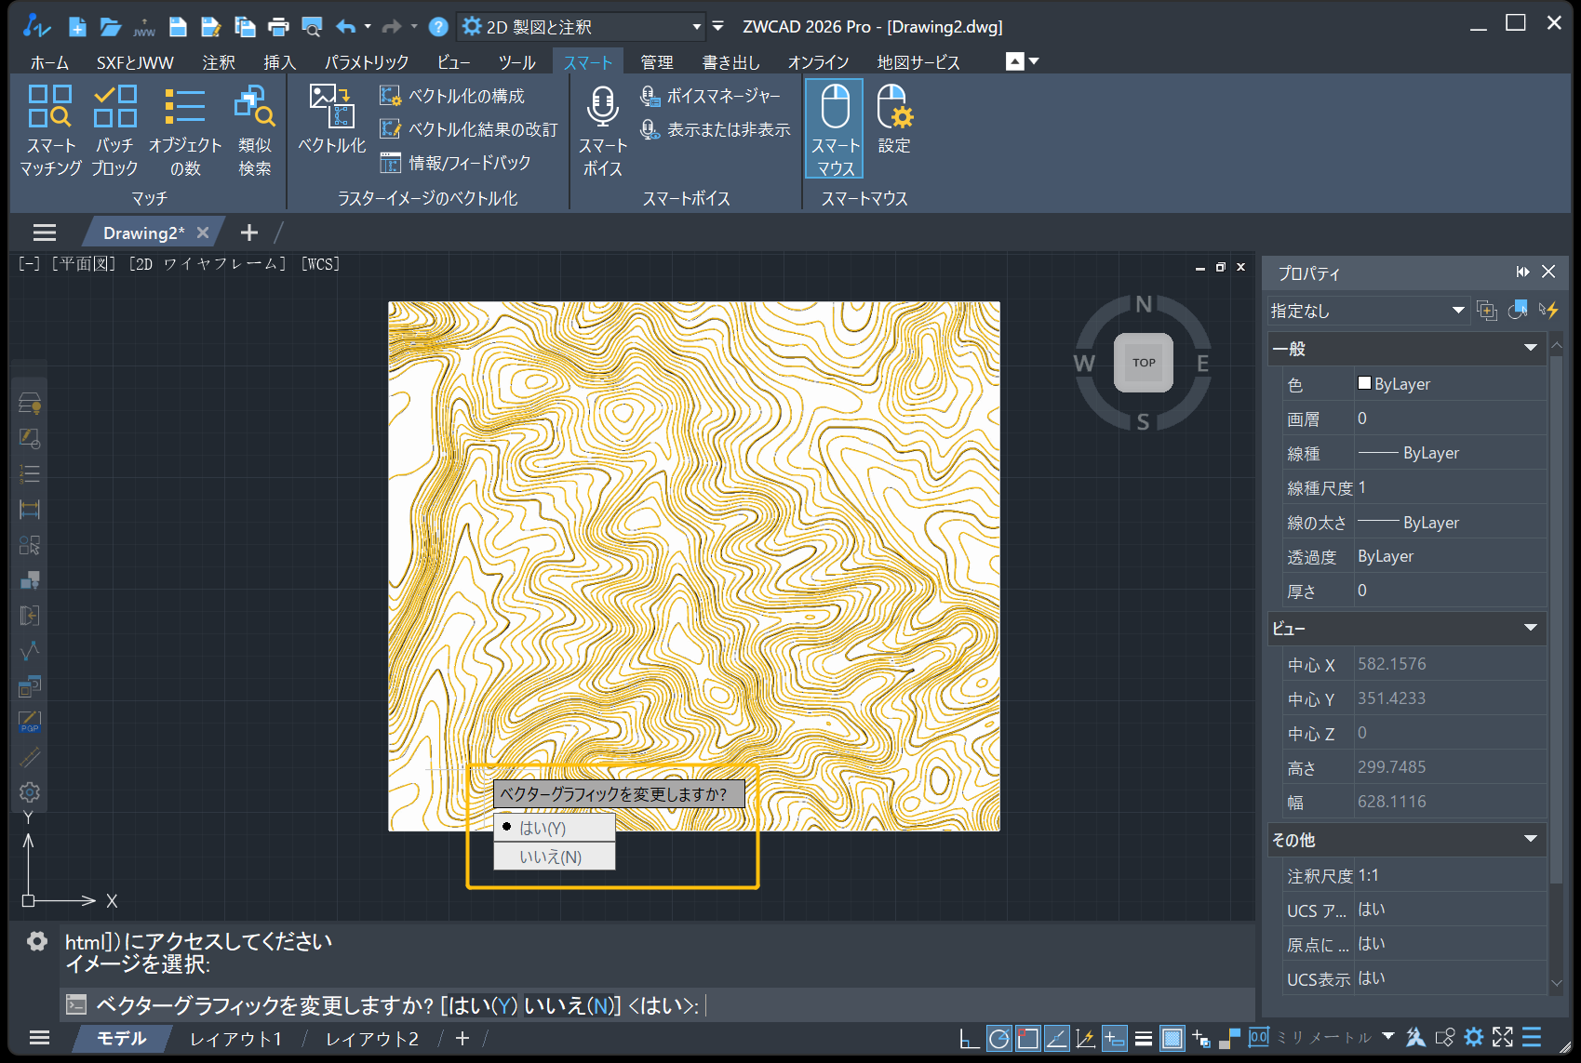
Task: Toggle ortho mode in status bar
Action: pyautogui.click(x=969, y=1038)
